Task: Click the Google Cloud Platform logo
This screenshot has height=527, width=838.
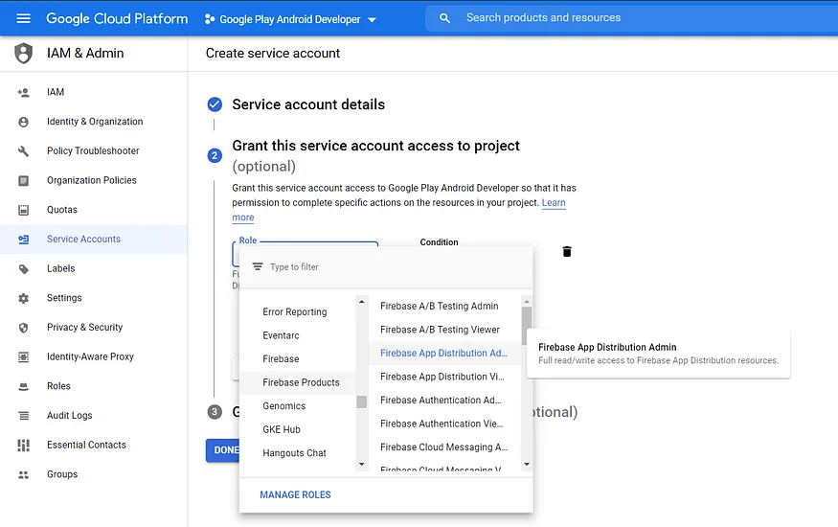Action: click(117, 19)
